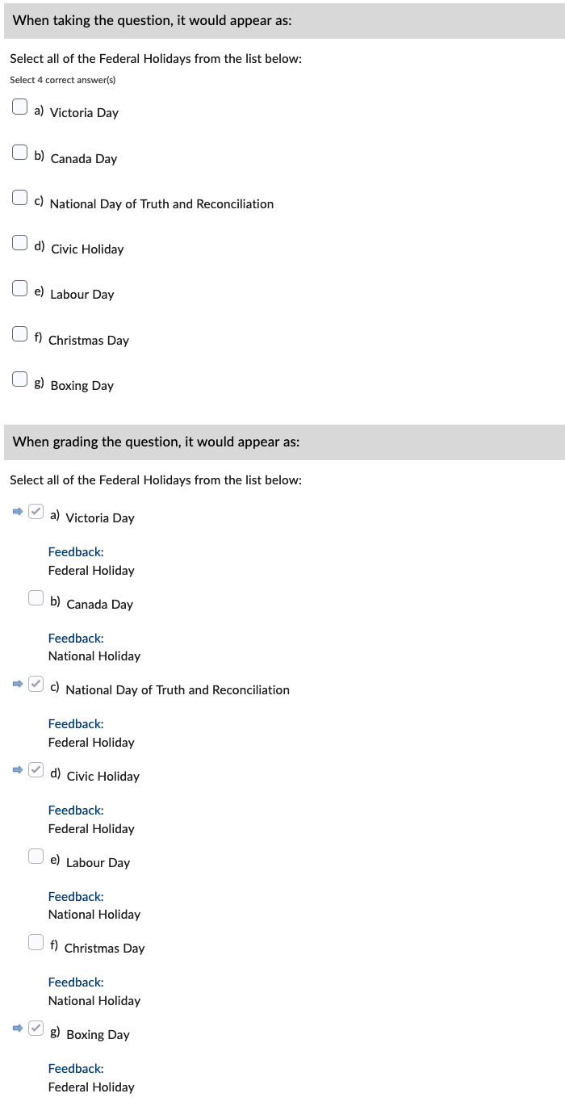The height and width of the screenshot is (1106, 565).
Task: Check the Victoria Day checkbox
Action: (19, 106)
